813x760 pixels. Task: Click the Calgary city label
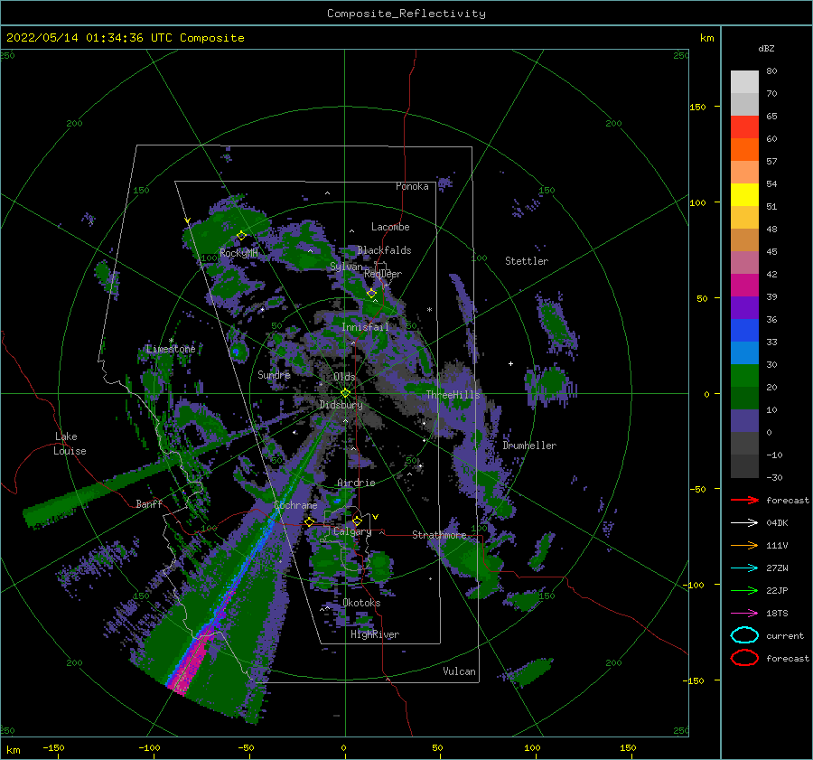point(352,531)
